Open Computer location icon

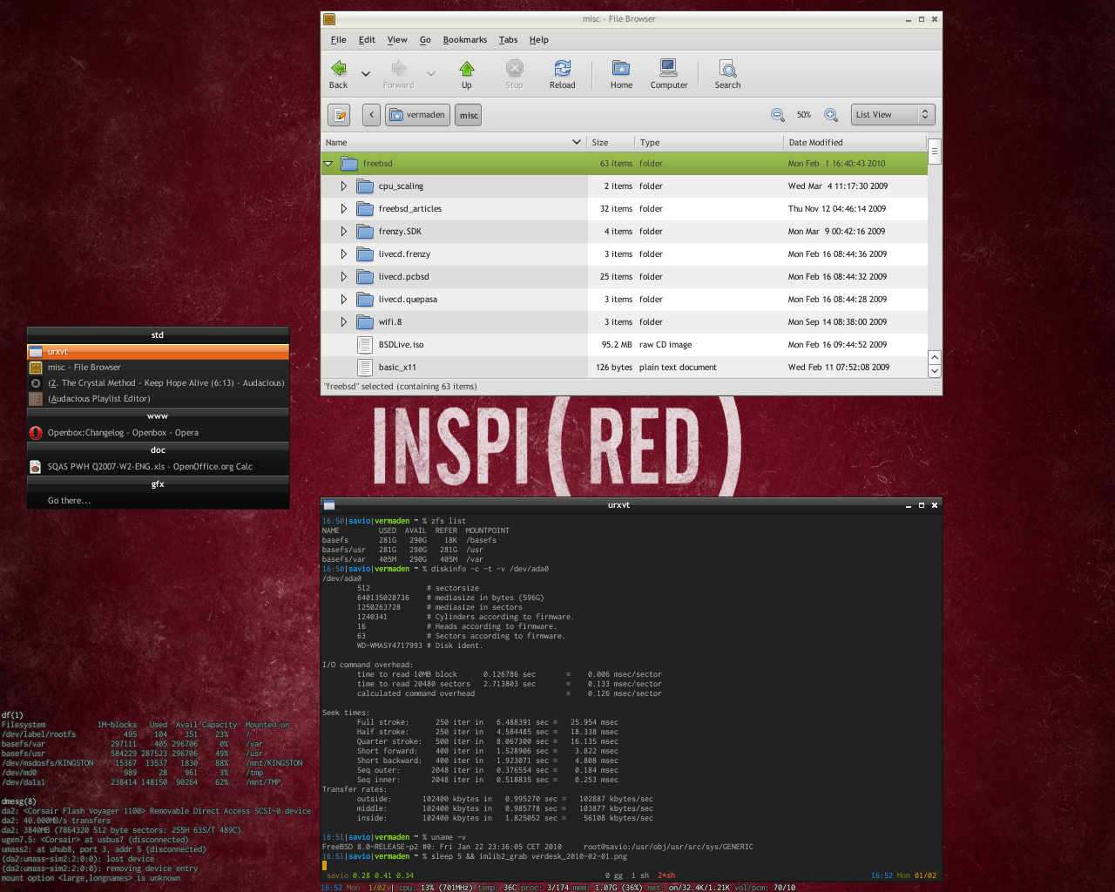point(668,69)
